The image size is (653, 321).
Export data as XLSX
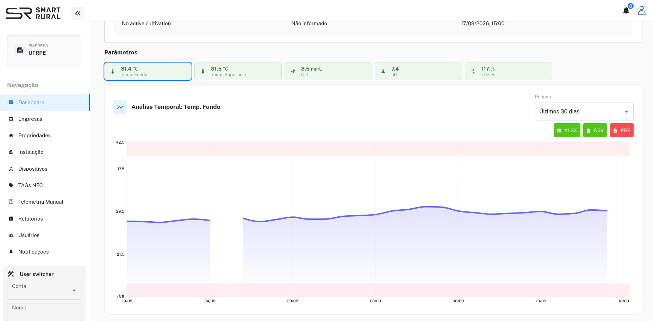tap(567, 130)
